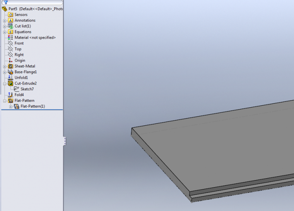
Task: Expand the Base-Flange1 feature
Action: 5,73
